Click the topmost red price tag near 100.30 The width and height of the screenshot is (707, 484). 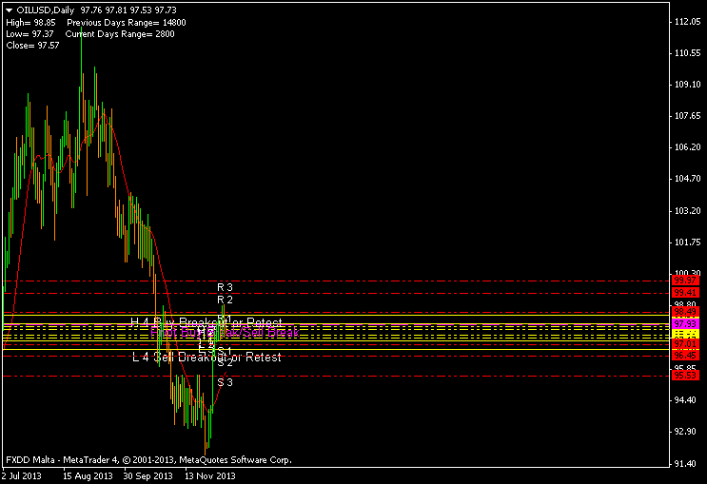[x=686, y=281]
